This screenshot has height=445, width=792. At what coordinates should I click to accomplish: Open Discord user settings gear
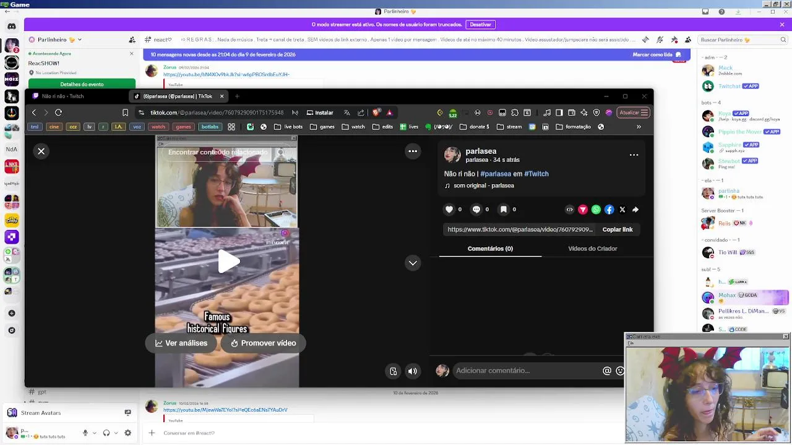(128, 433)
